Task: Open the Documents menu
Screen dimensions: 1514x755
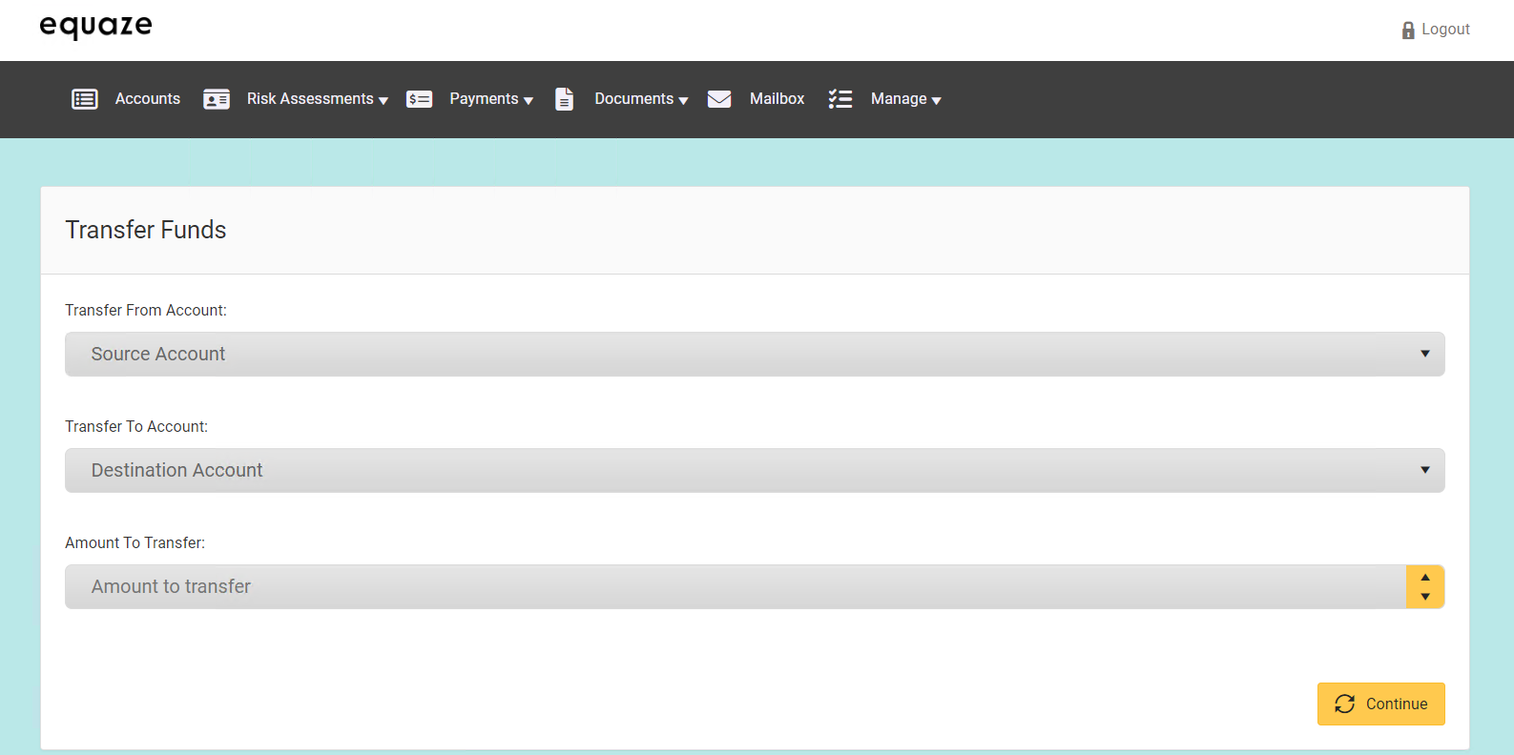Action: (x=641, y=99)
